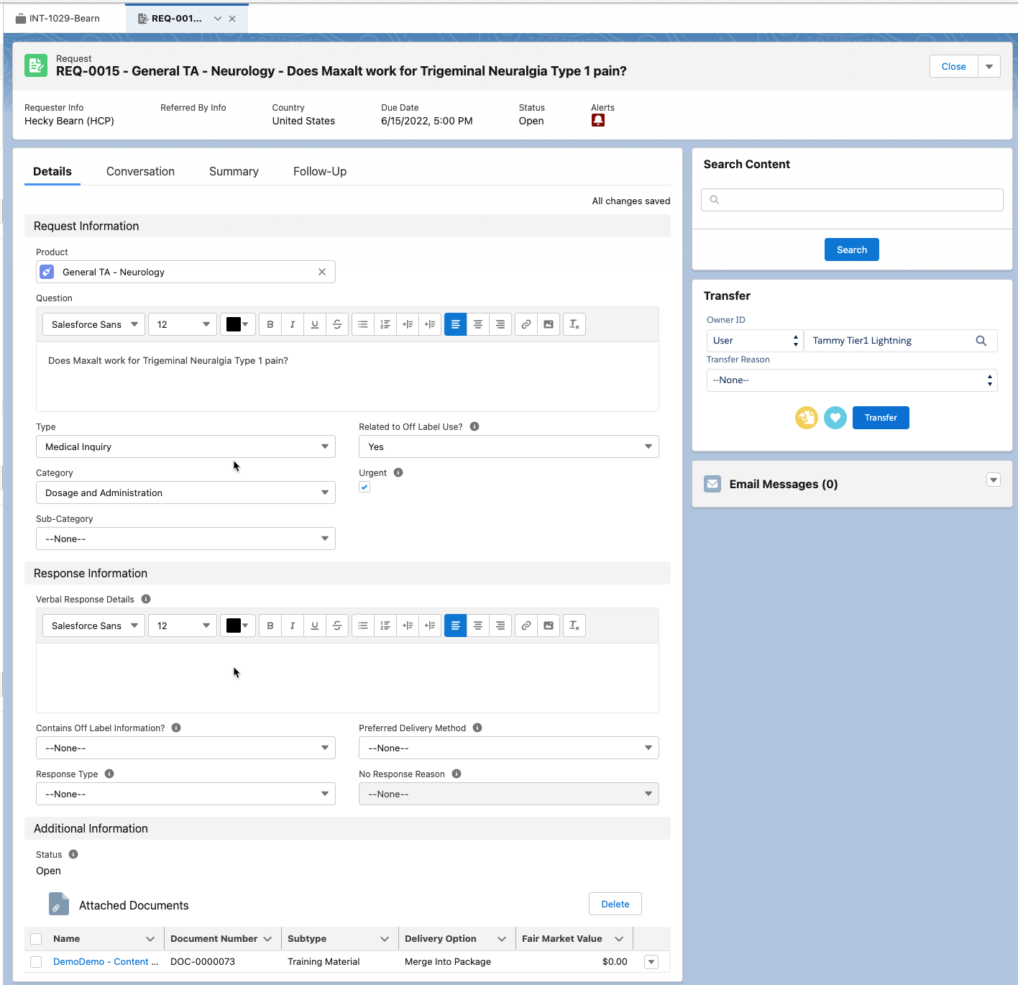Remove formatting in the Question editor
This screenshot has height=985, width=1018.
point(574,324)
